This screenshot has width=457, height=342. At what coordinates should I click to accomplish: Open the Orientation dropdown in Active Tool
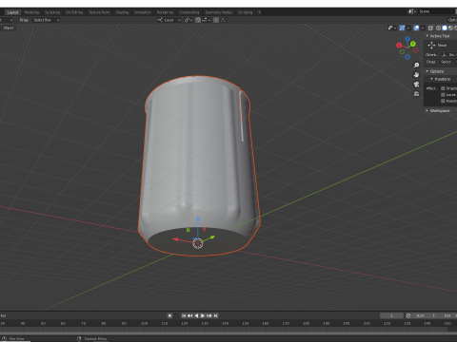pyautogui.click(x=448, y=54)
